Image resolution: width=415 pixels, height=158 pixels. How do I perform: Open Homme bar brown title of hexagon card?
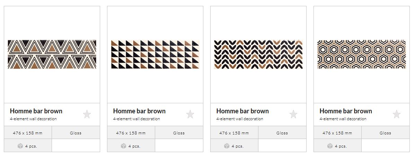pyautogui.click(x=346, y=111)
